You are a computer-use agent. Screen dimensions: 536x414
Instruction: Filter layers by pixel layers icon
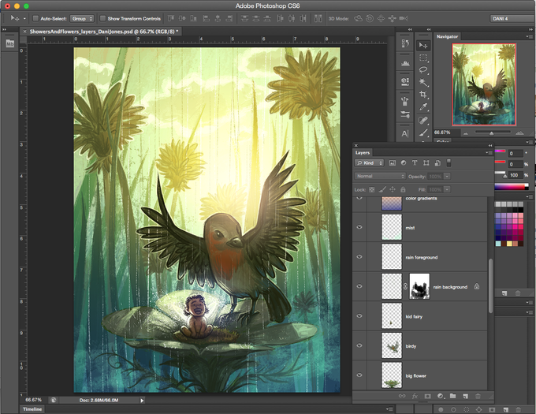(x=393, y=163)
